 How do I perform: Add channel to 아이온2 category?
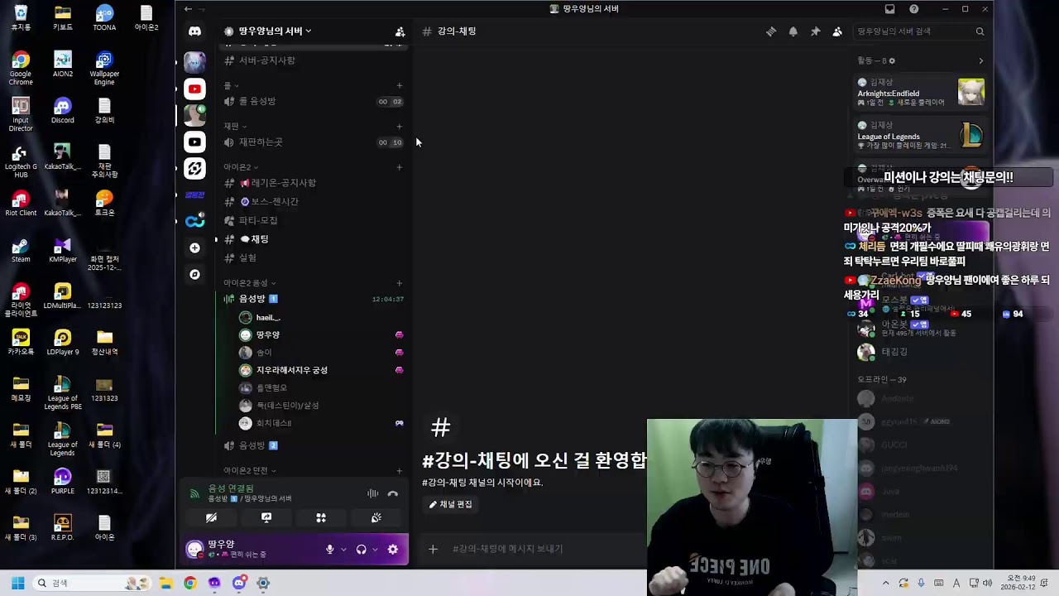click(400, 167)
